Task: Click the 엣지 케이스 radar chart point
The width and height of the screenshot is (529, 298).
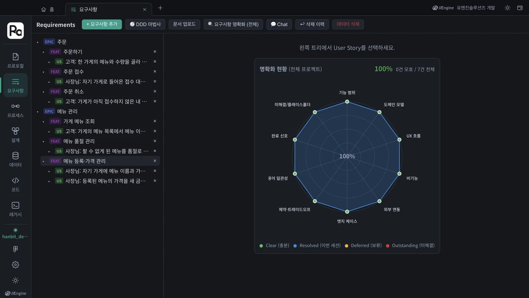Action: 347,212
